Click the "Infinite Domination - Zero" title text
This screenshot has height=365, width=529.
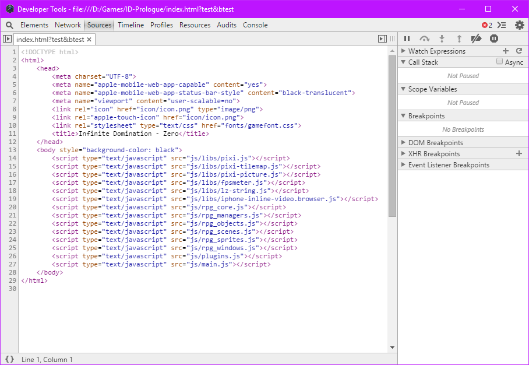pyautogui.click(x=129, y=134)
